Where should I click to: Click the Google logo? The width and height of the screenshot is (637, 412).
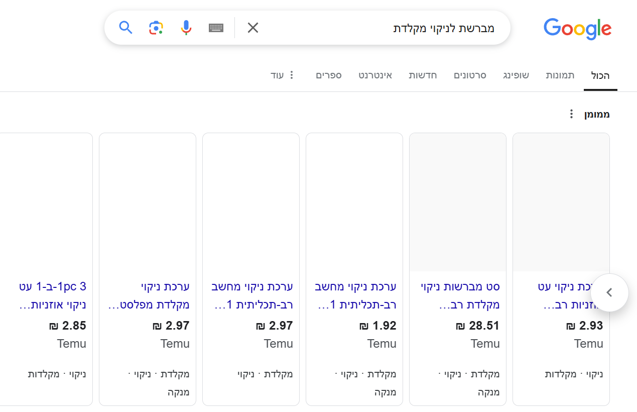click(577, 29)
